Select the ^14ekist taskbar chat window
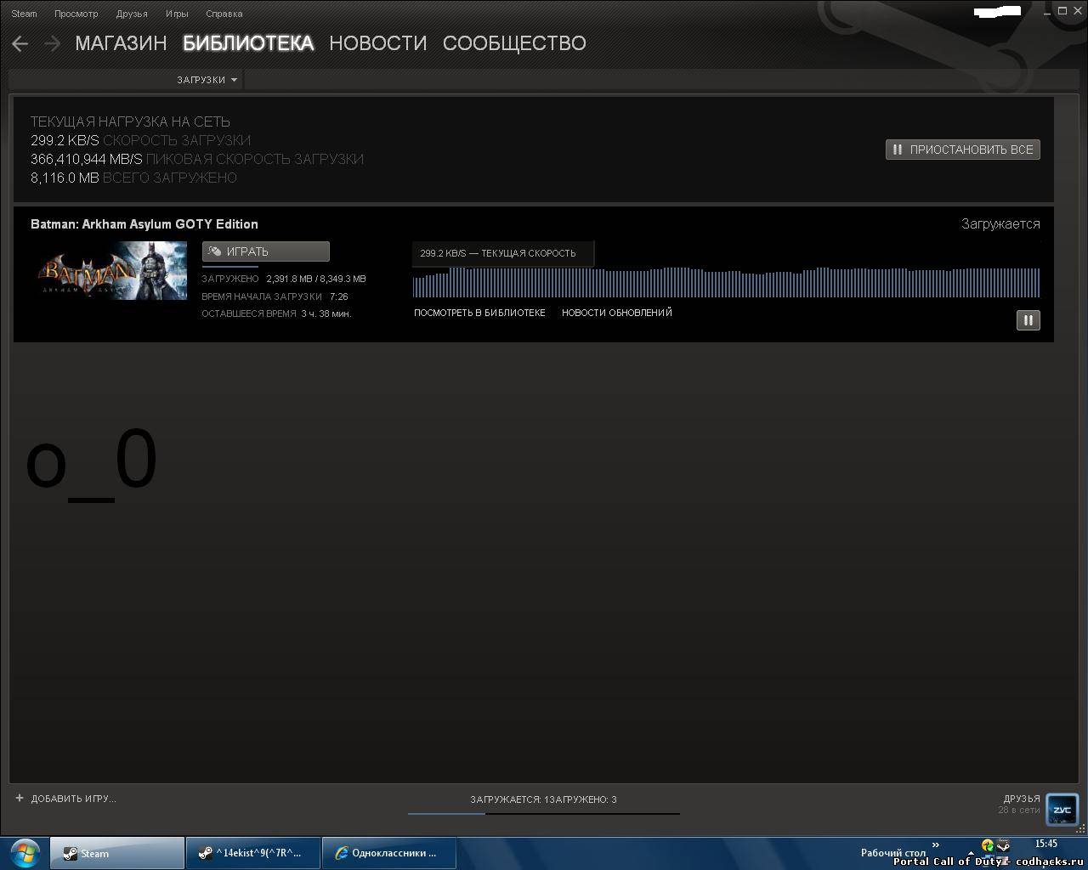The height and width of the screenshot is (870, 1088). (x=253, y=853)
